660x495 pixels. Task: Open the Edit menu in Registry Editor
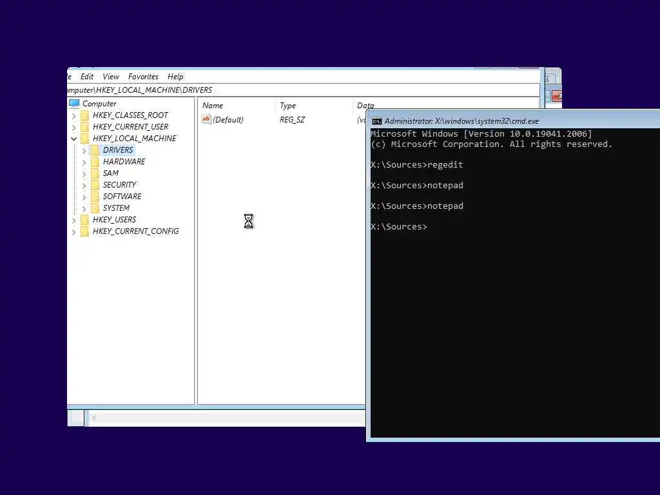point(87,77)
